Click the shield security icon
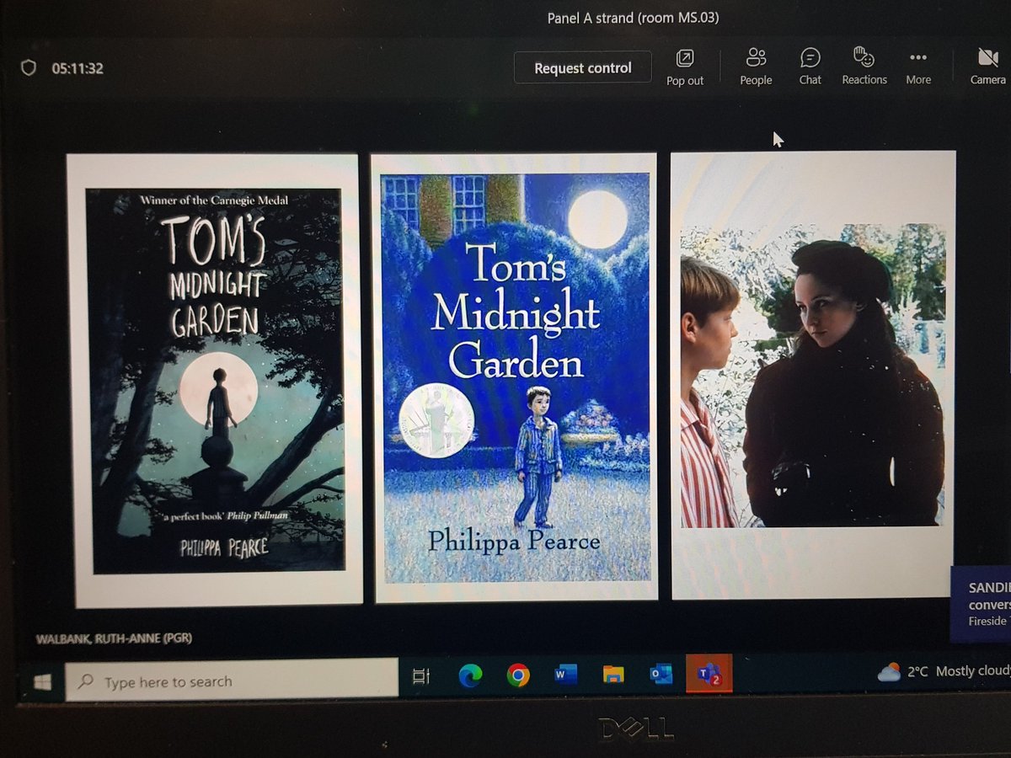 pos(29,68)
